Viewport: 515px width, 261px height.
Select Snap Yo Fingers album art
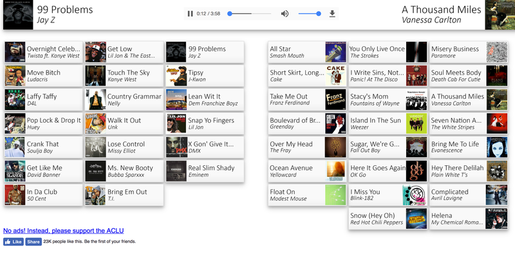coord(176,123)
